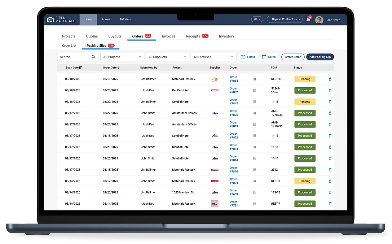Viewport: 392px width, 244px height.
Task: Click Pending status for REST-8
Action: click(x=305, y=181)
